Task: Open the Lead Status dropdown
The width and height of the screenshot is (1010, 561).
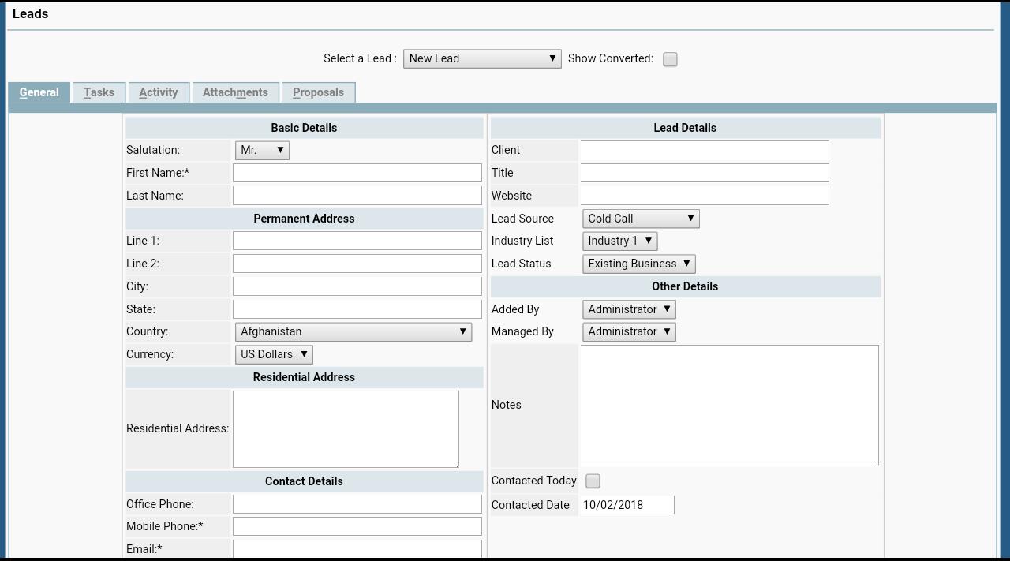Action: click(638, 264)
